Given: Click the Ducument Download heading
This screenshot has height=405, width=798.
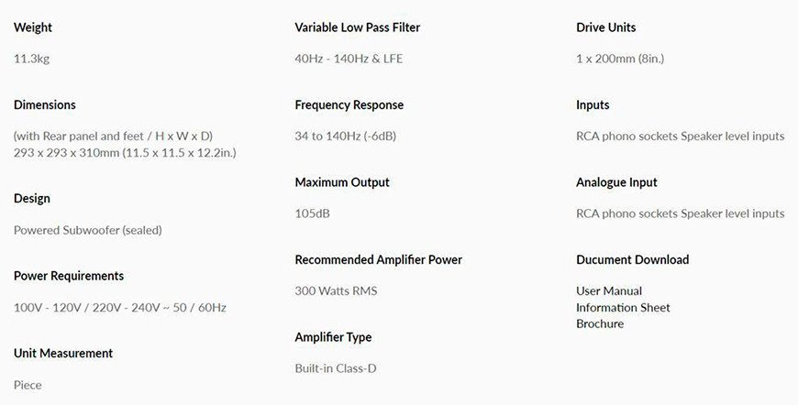Looking at the screenshot, I should coord(633,260).
